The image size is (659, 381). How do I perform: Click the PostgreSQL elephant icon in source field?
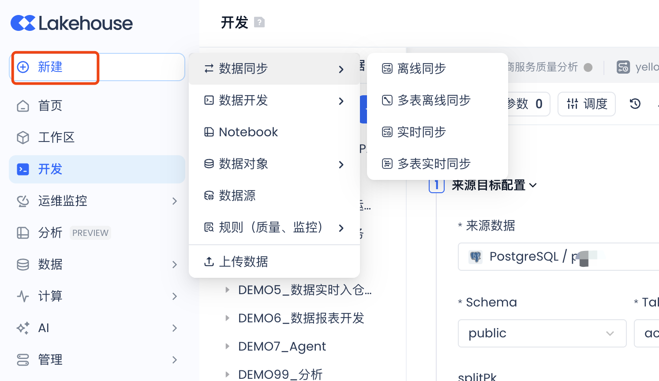coord(475,257)
